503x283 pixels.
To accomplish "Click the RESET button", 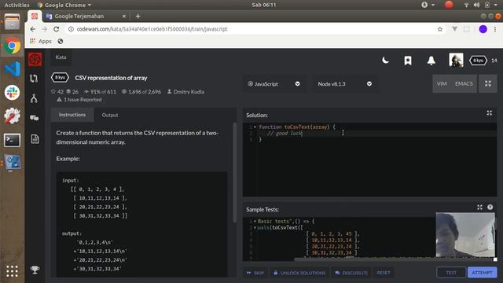I will [384, 273].
